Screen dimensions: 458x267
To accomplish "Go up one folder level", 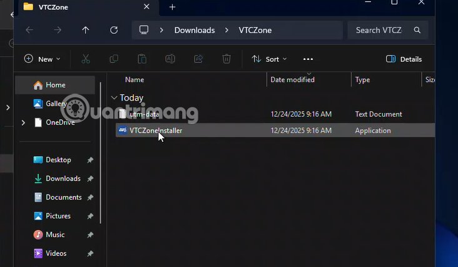I will pyautogui.click(x=86, y=30).
